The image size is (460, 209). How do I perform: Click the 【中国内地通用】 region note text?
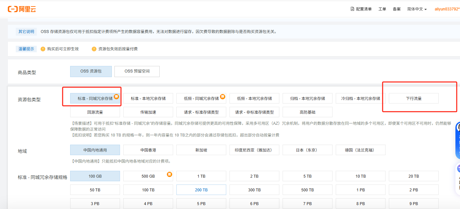[x=121, y=161]
